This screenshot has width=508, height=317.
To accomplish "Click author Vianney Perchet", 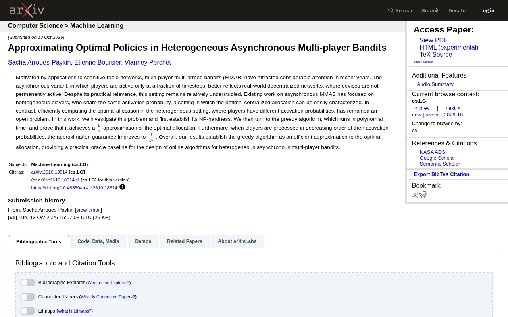I will pyautogui.click(x=148, y=63).
